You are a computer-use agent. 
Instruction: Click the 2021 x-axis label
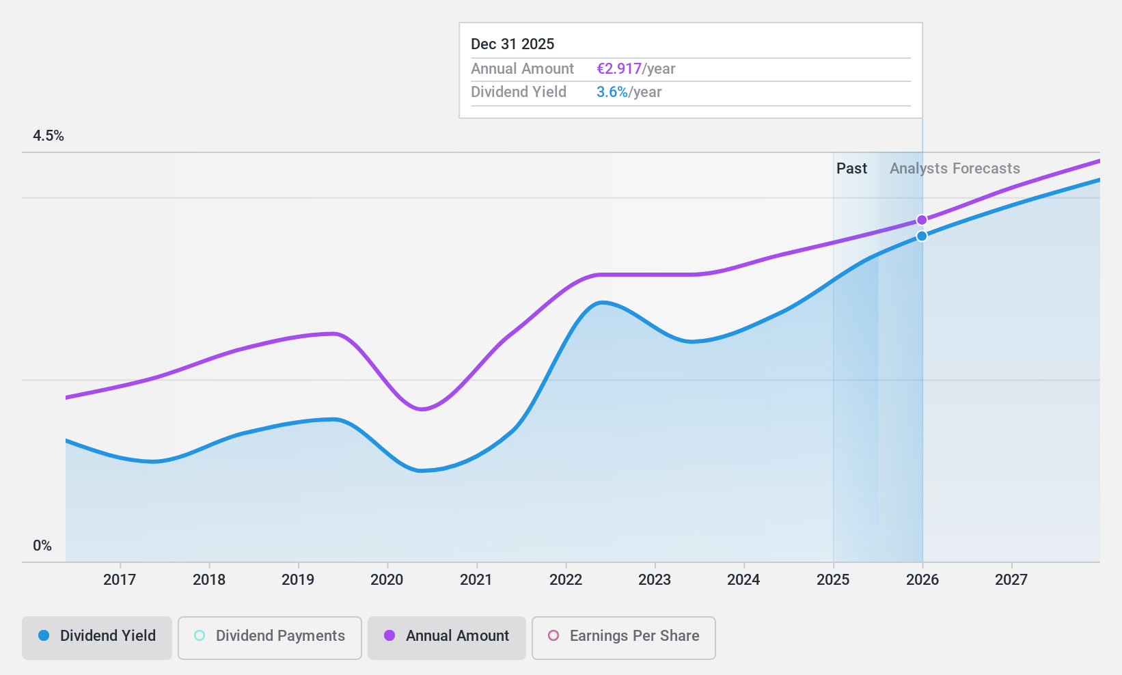point(476,580)
